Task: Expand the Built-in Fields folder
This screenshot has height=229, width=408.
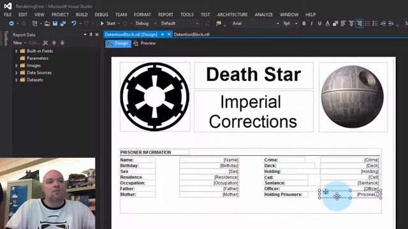Action: (x=17, y=51)
